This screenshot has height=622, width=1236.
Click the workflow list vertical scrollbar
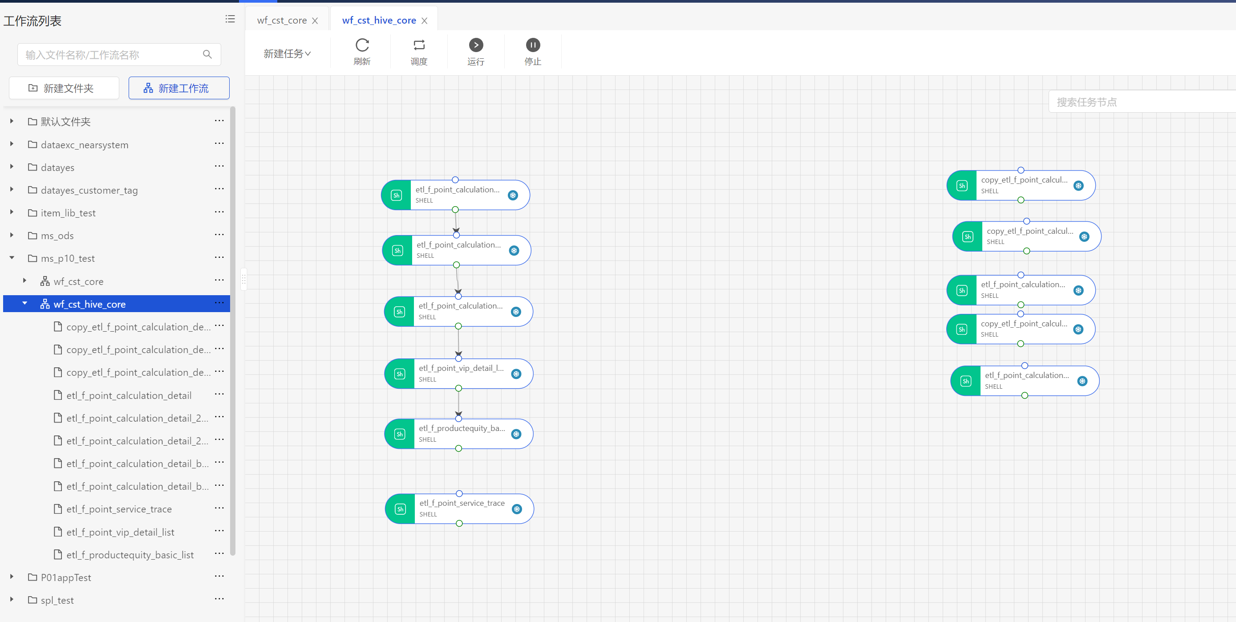tap(233, 331)
